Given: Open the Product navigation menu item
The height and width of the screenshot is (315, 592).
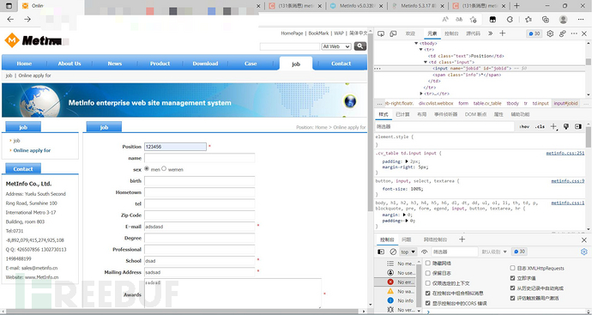Looking at the screenshot, I should pyautogui.click(x=160, y=64).
